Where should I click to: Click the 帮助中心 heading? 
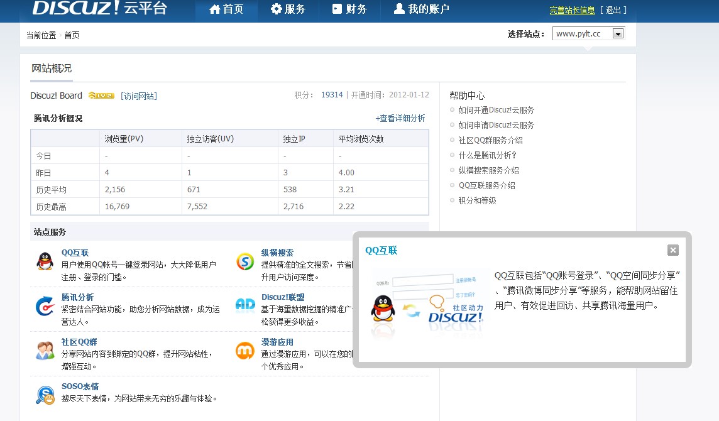coord(467,96)
